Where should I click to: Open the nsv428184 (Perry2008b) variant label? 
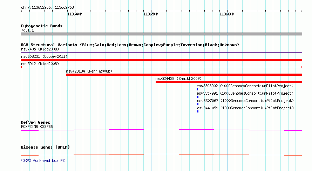pos(89,71)
